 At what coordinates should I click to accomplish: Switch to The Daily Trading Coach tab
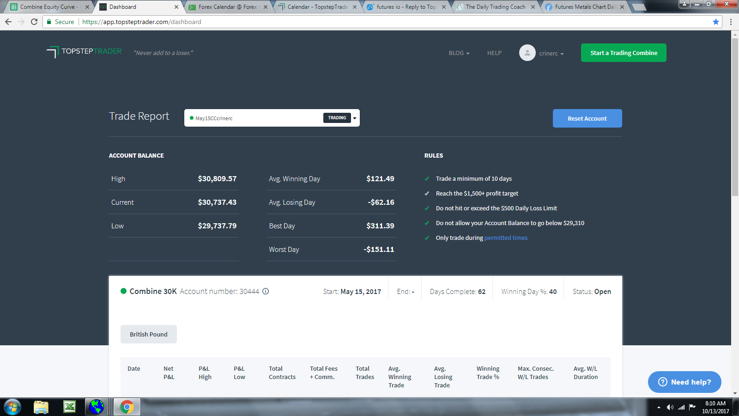tap(495, 7)
